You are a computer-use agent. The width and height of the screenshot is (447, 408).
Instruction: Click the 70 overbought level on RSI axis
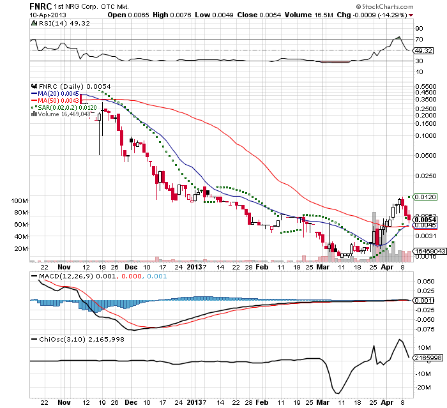[x=419, y=40]
